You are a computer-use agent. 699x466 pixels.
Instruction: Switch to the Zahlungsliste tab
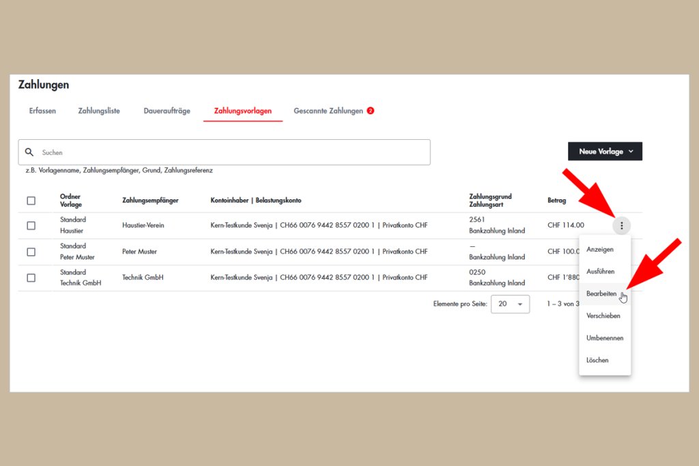tap(98, 110)
